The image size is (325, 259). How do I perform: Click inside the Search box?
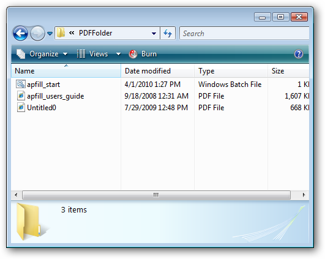(244, 33)
